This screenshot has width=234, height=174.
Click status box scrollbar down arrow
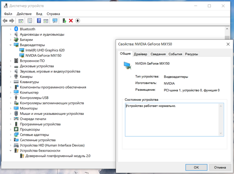(x=221, y=133)
